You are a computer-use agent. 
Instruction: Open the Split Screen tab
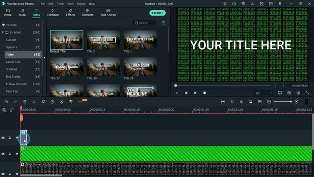(x=108, y=13)
